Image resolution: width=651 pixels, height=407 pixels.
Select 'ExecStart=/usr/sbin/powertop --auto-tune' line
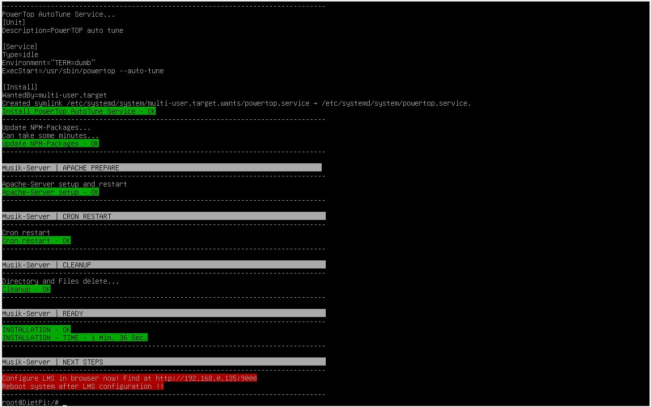83,71
